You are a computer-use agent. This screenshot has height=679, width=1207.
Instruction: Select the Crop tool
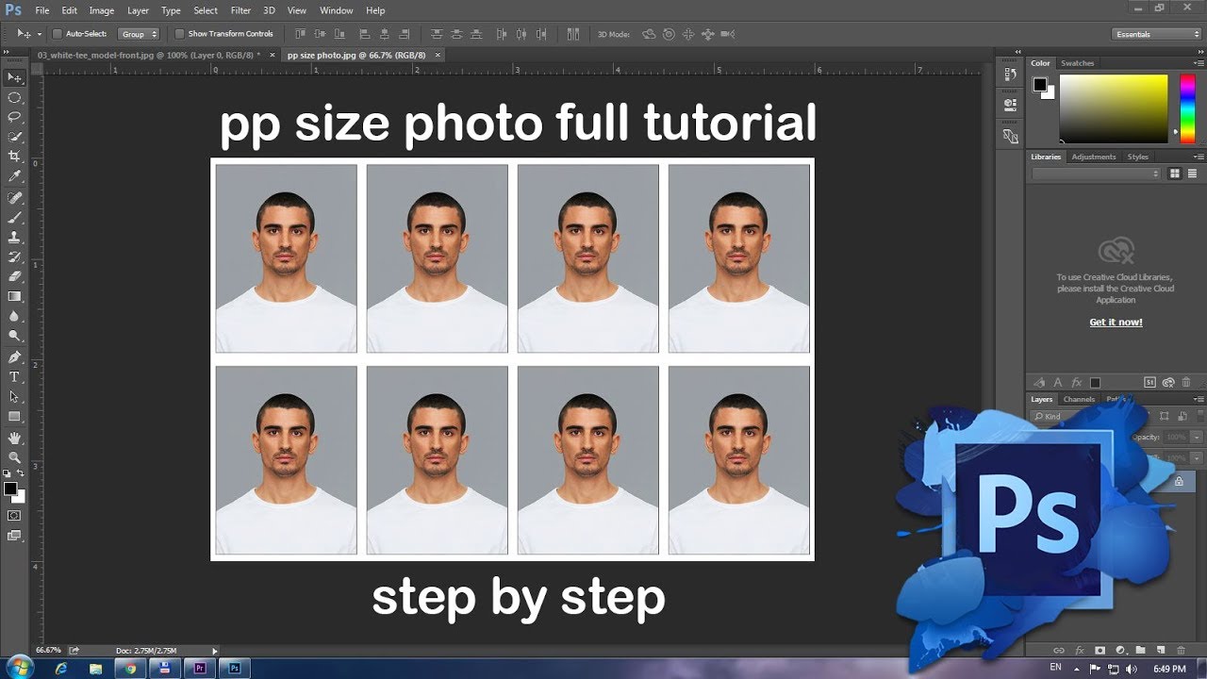click(14, 157)
